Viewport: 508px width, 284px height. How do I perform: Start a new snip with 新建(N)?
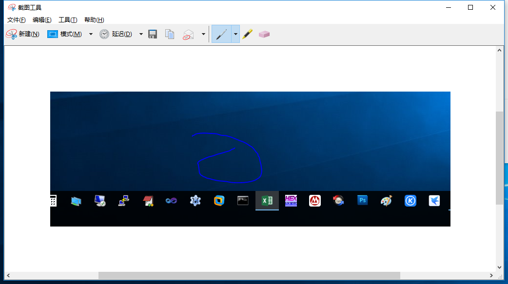tap(23, 34)
